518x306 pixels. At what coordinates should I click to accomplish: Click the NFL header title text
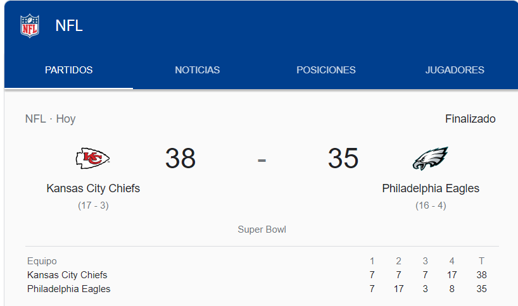click(69, 26)
